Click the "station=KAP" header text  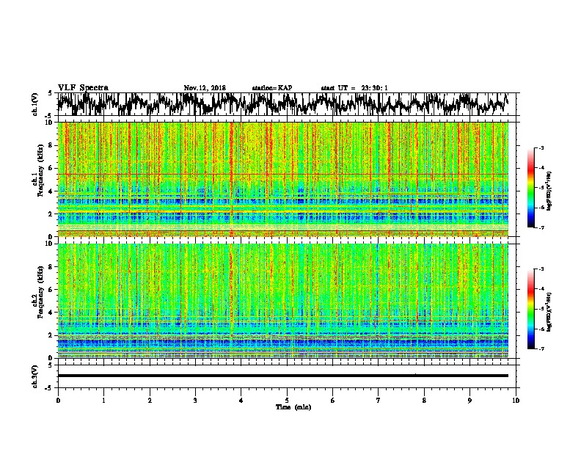coord(272,88)
